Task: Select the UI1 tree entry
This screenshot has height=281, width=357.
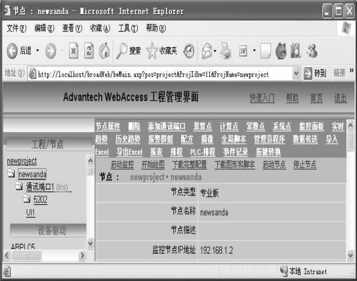Action: tap(31, 212)
